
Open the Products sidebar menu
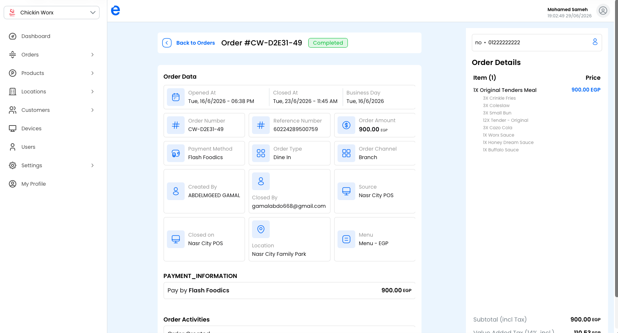click(33, 73)
